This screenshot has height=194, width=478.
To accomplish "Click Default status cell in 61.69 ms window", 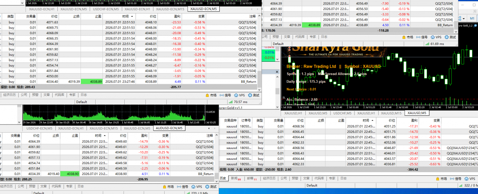I will point(278,44).
